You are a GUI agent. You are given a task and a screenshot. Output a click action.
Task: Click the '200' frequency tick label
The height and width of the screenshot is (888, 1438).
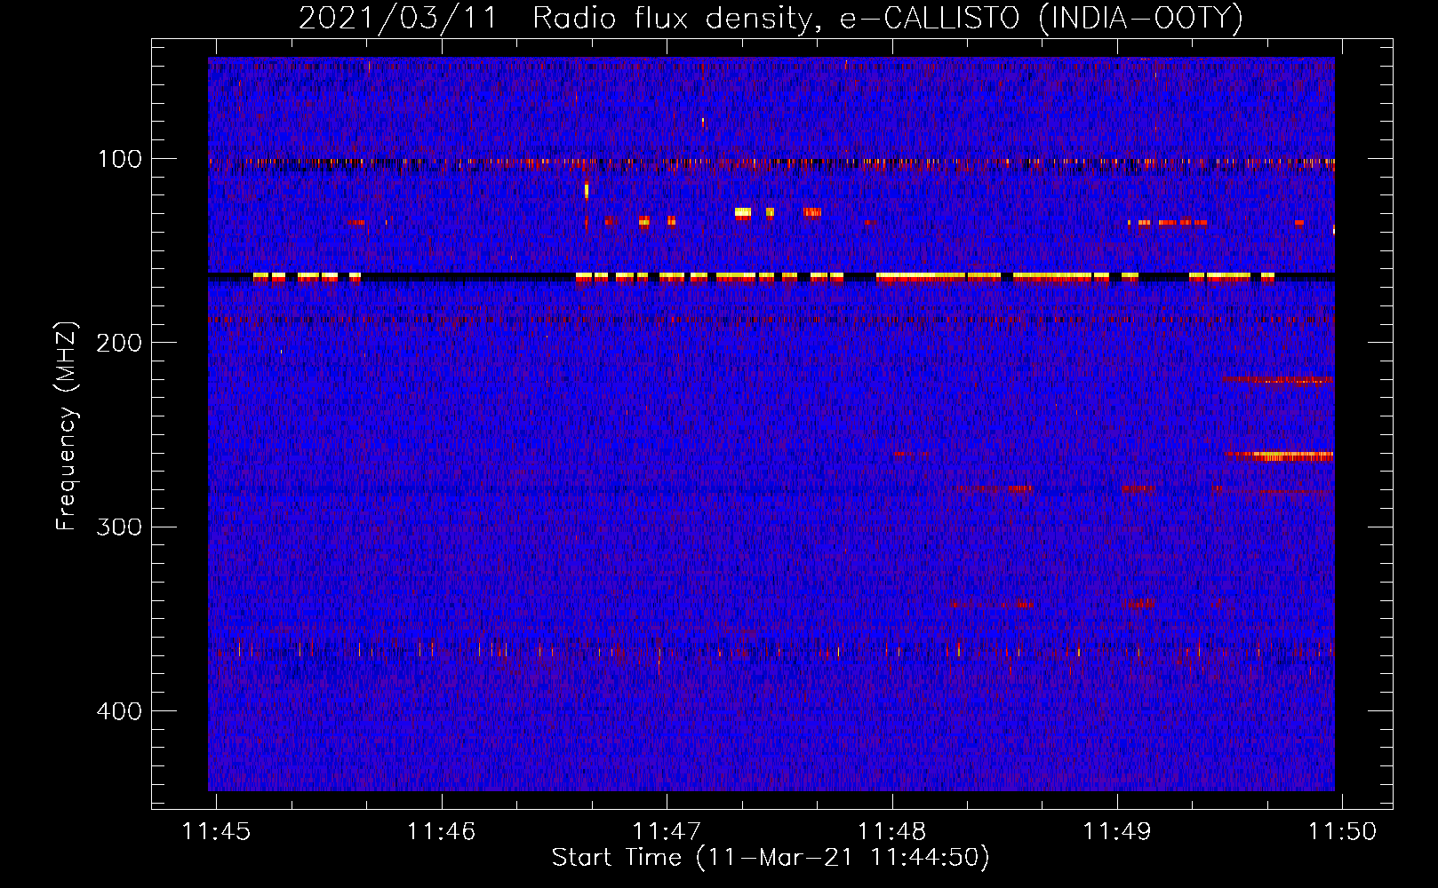pos(119,343)
